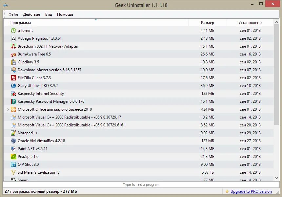Click the µTorrent program icon

(x=13, y=31)
